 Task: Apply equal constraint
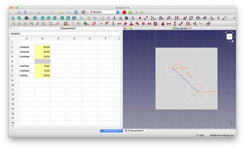143,24
